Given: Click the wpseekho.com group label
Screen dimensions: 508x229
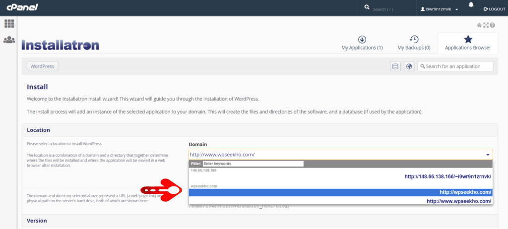Looking at the screenshot, I should pyautogui.click(x=204, y=186).
